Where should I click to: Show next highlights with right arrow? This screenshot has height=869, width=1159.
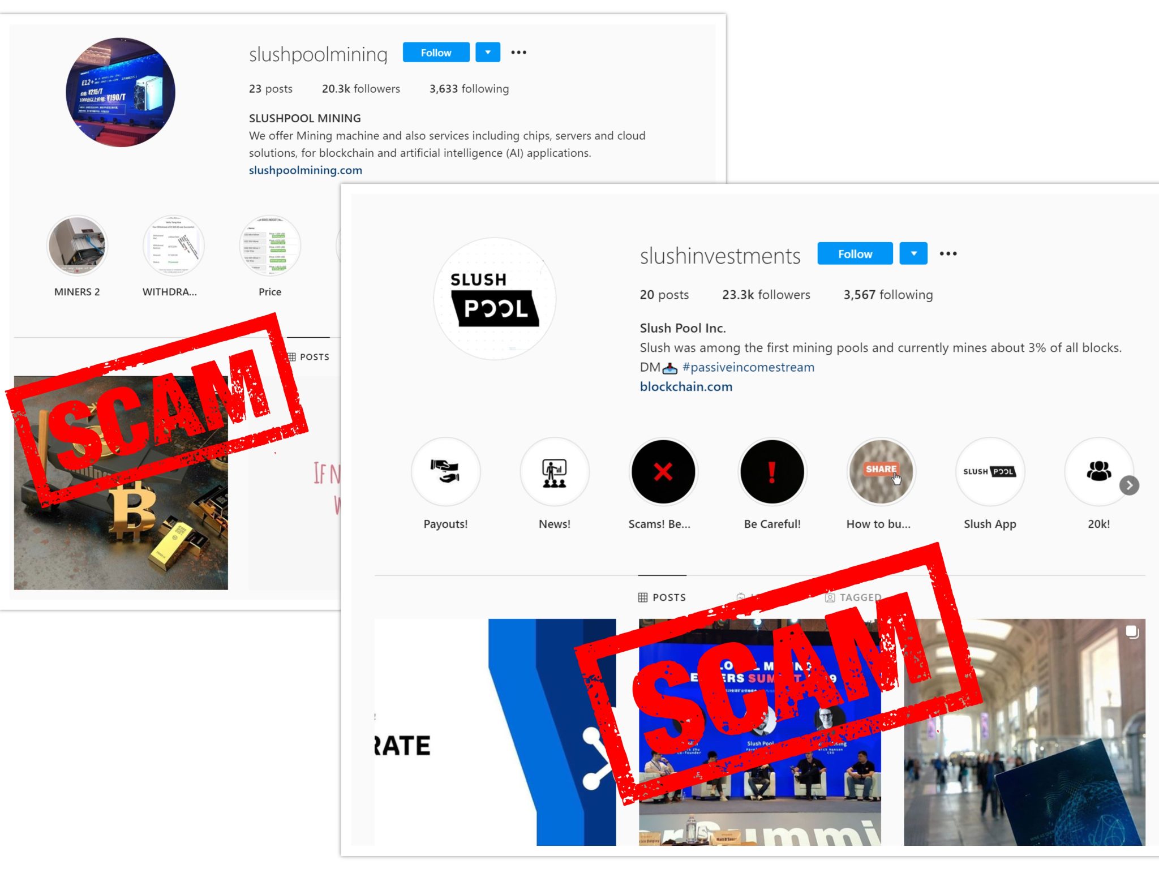1129,485
